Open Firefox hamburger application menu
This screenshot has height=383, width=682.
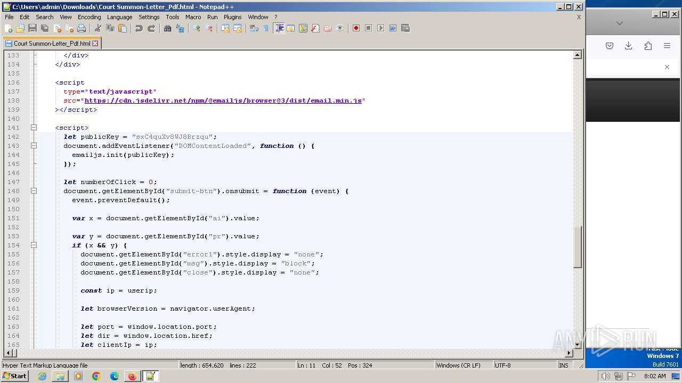667,46
